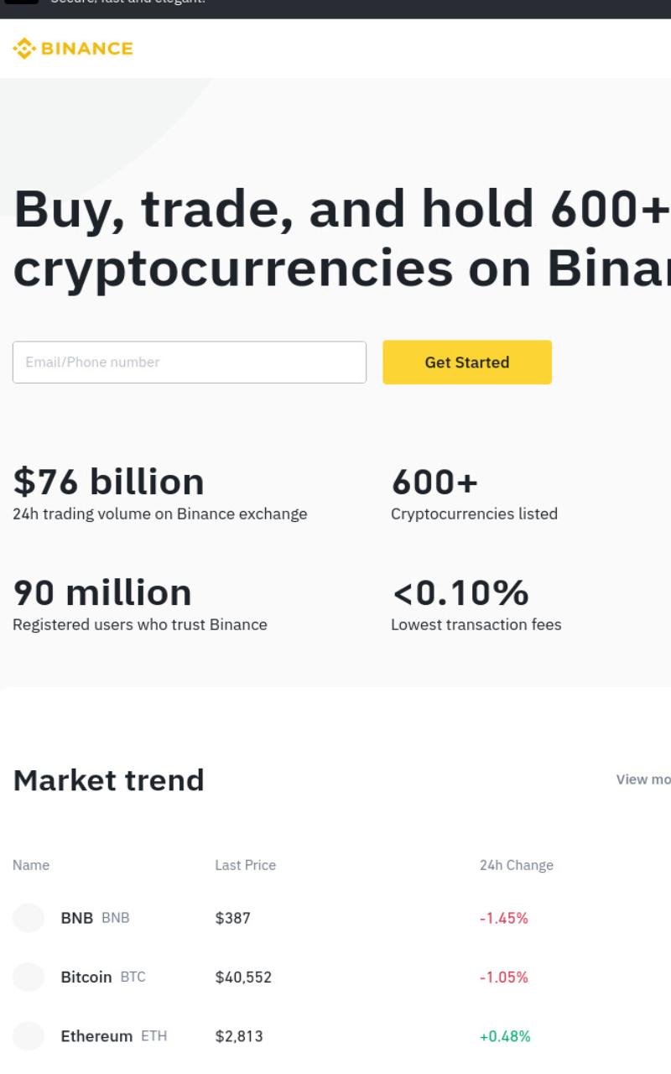Click Bitcoin's $40,552 last price
Screen dimensions: 671x1074
tap(243, 977)
